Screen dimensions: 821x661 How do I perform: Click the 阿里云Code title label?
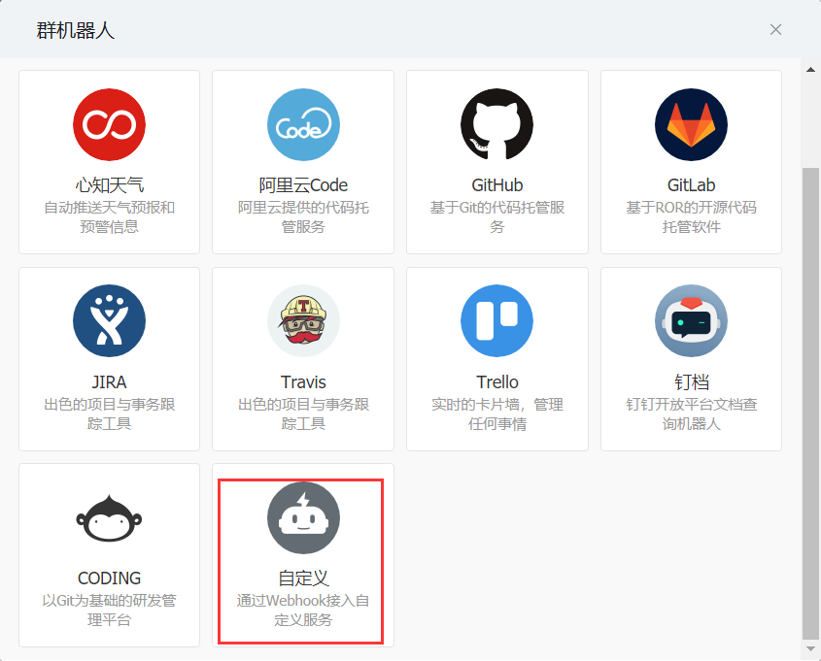(303, 185)
